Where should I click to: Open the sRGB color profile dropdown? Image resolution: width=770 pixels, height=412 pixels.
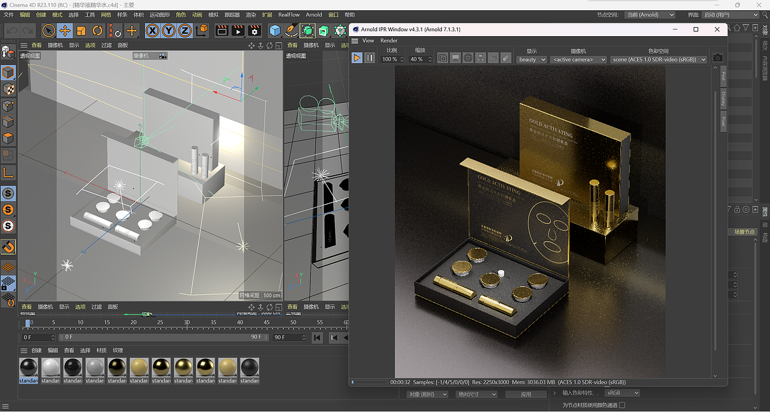point(622,393)
